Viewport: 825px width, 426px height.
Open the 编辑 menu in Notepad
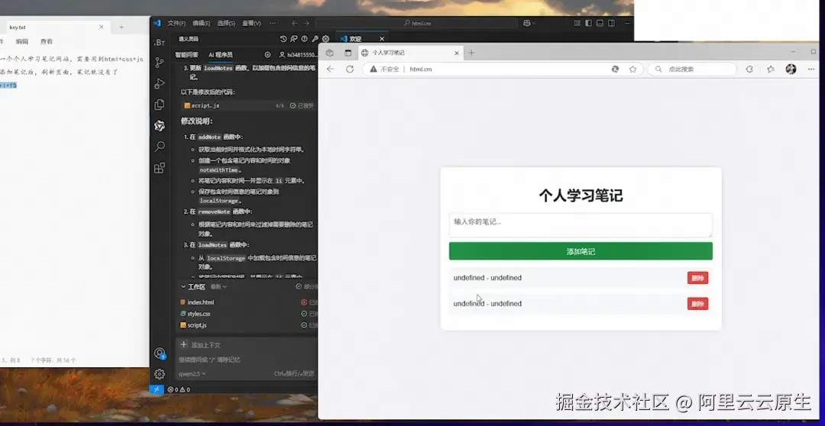[21, 41]
